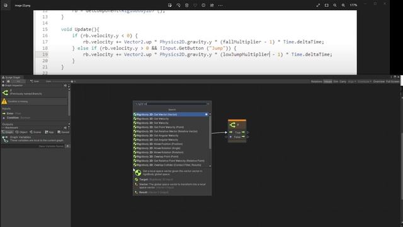Click the fuzzy finder list scrollbar

(210, 132)
